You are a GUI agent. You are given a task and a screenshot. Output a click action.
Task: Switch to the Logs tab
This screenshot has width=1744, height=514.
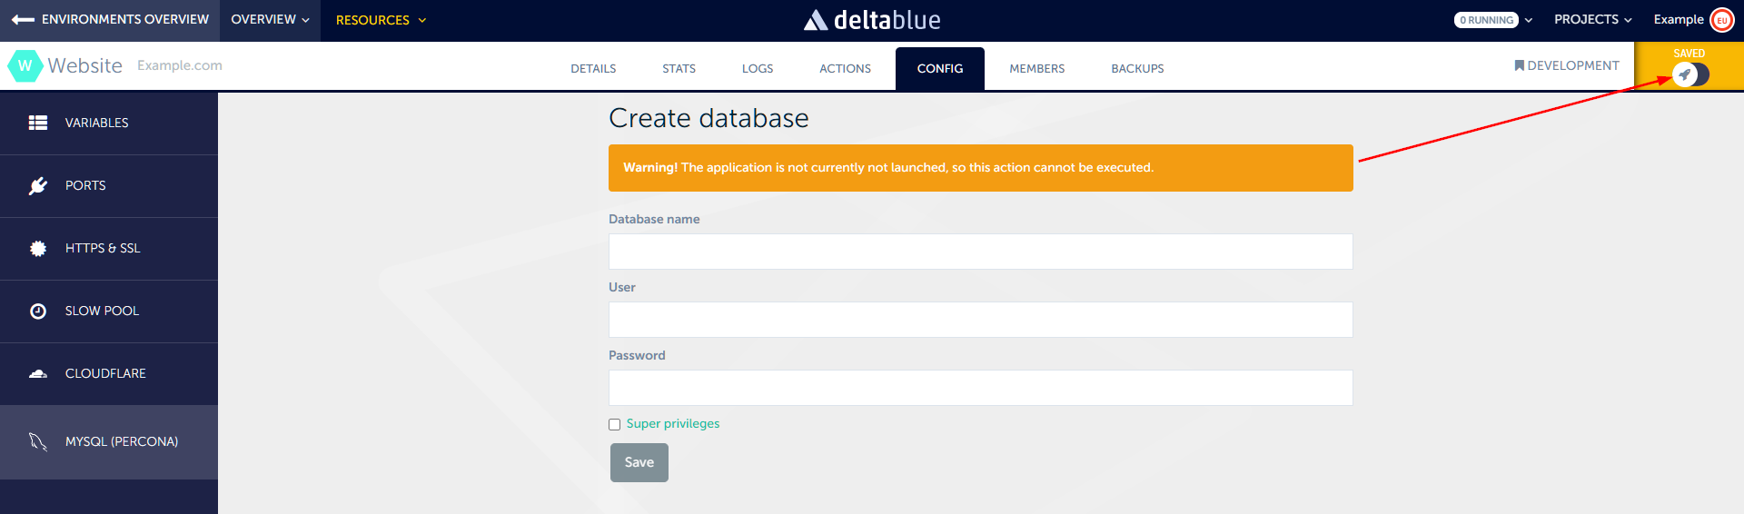click(x=757, y=69)
